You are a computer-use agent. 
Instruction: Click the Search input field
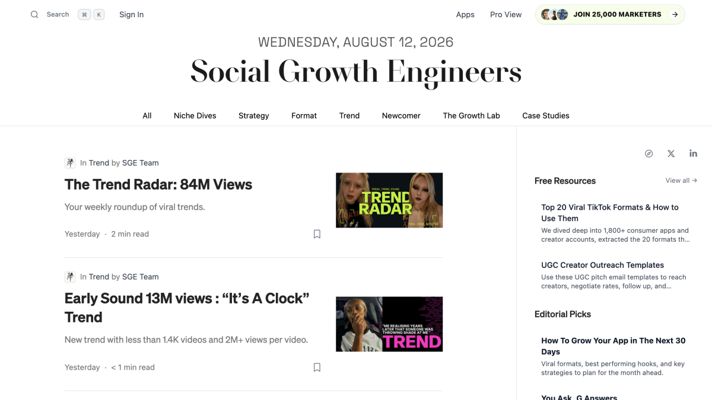point(67,14)
